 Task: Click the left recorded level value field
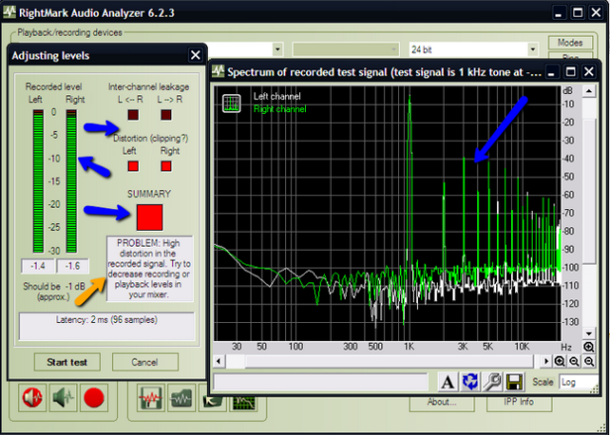point(36,266)
